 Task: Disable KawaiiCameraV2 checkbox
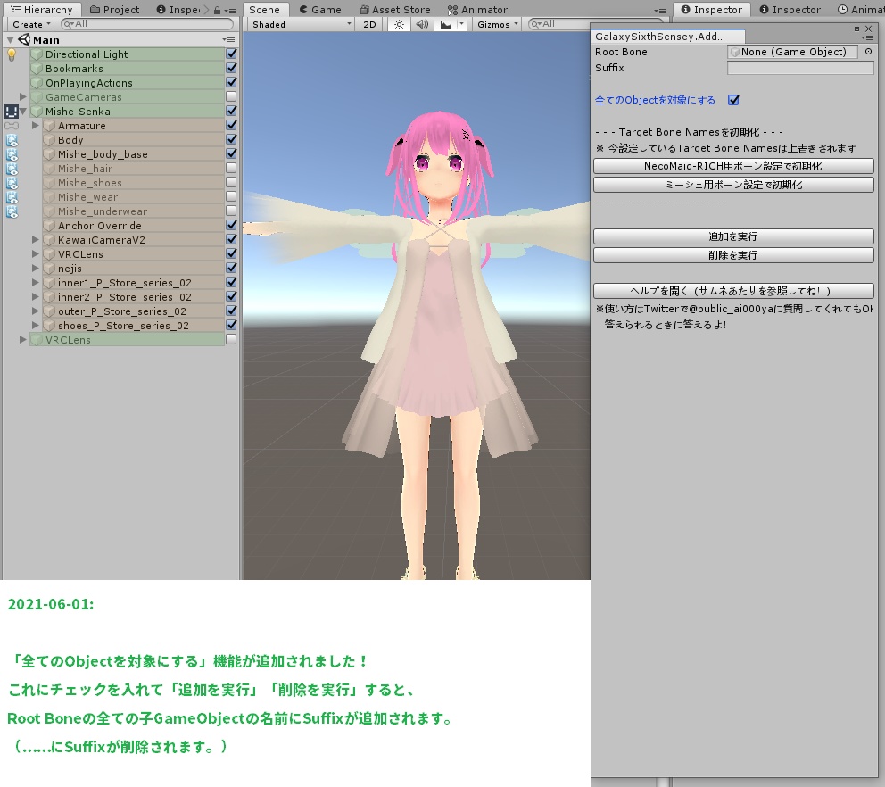click(231, 239)
